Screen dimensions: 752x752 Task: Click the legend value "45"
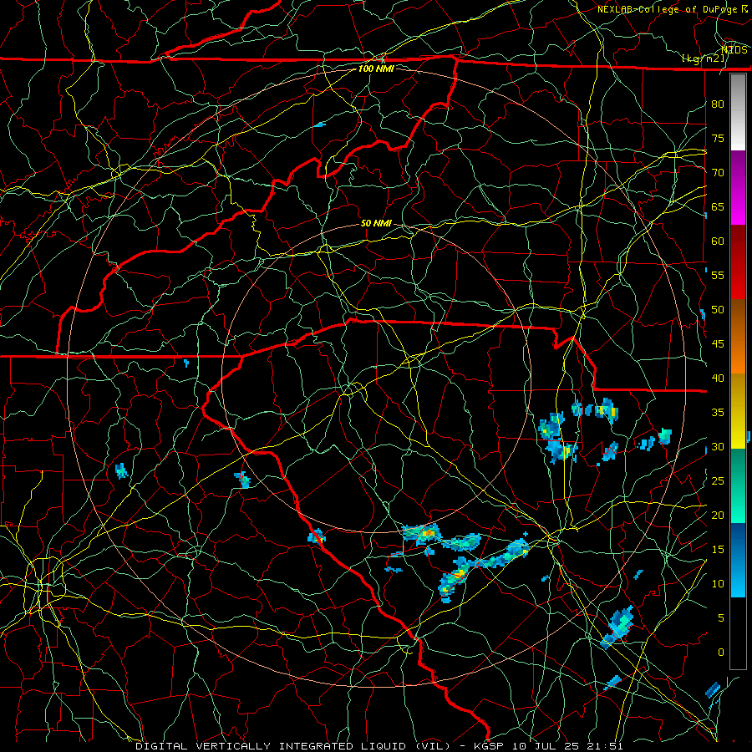718,344
